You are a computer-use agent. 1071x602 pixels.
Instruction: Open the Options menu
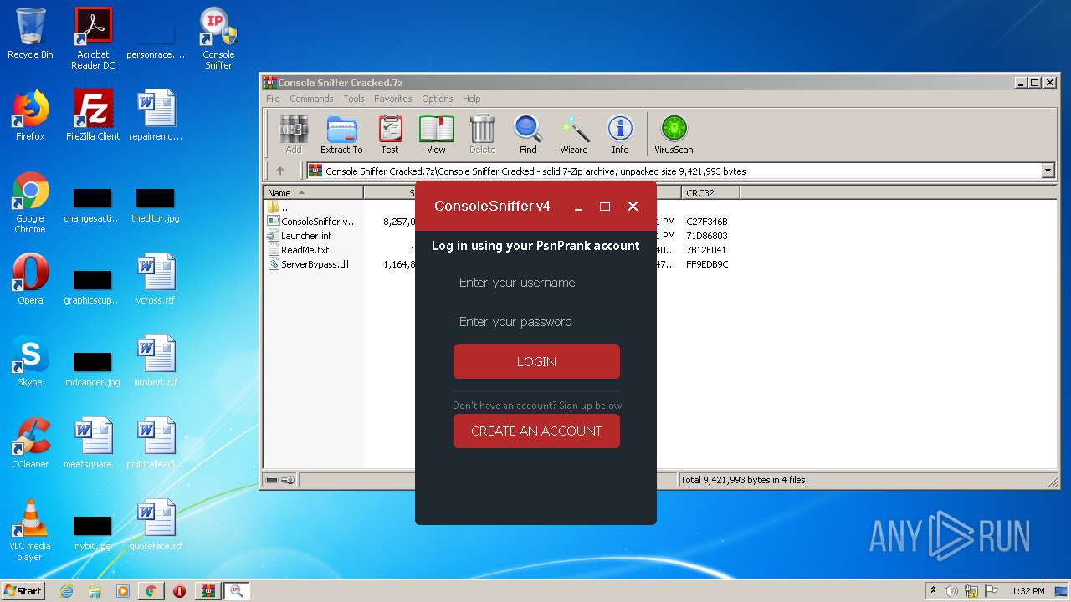point(437,99)
